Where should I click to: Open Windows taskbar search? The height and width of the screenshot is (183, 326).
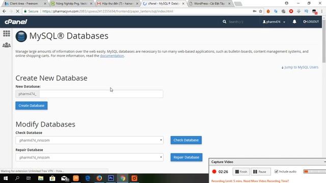tap(17, 178)
